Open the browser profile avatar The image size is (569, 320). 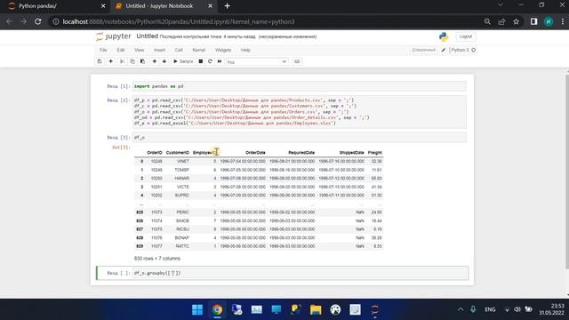coord(549,21)
